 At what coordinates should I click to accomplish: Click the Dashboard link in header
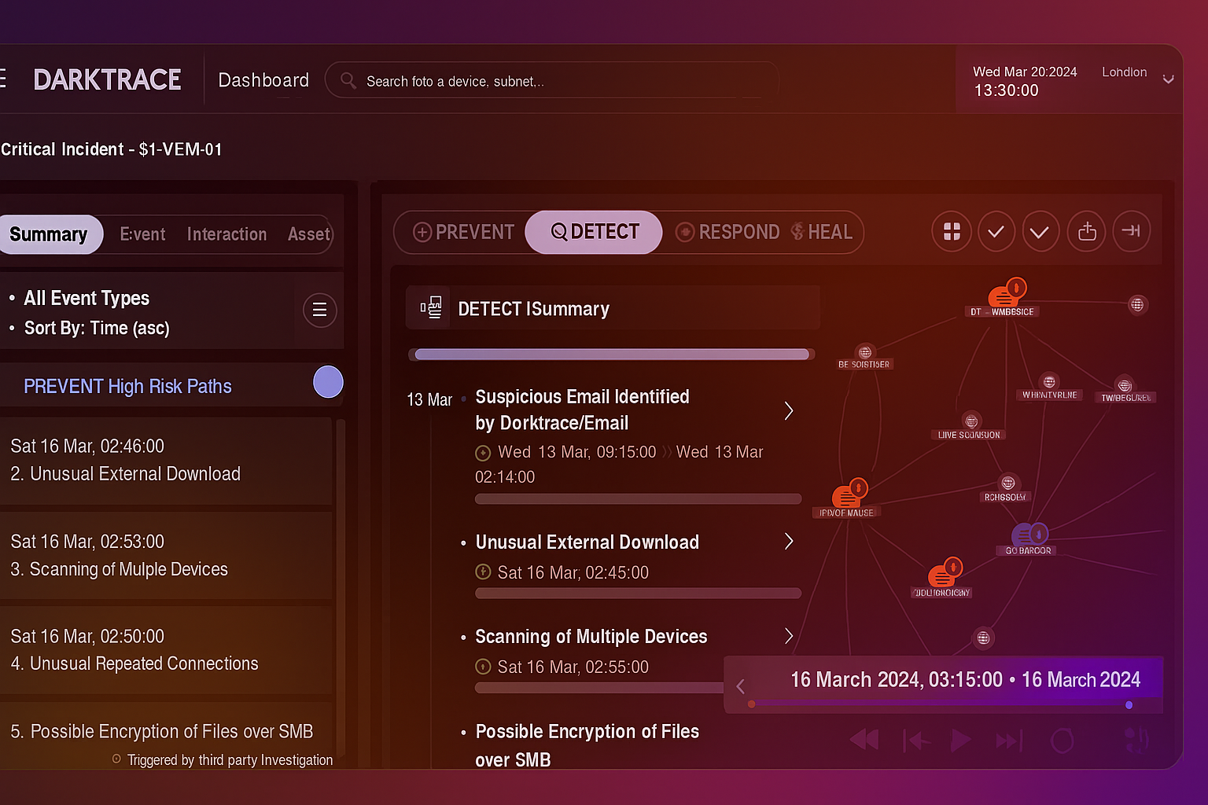coord(263,80)
